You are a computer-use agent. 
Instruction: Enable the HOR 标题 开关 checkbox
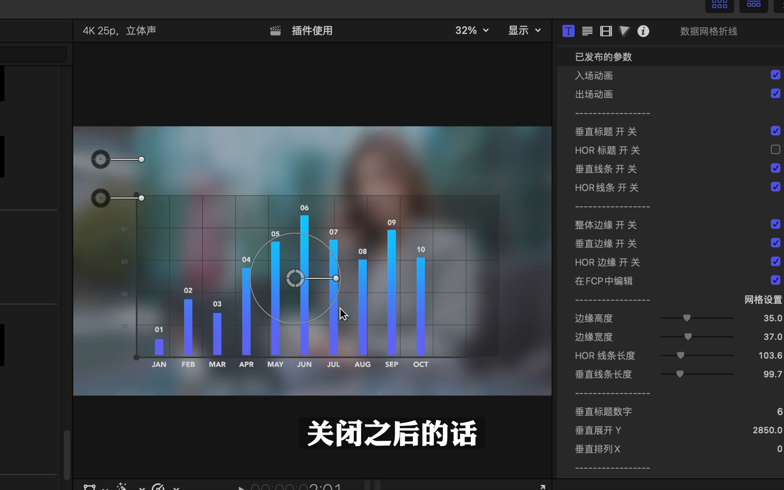775,149
